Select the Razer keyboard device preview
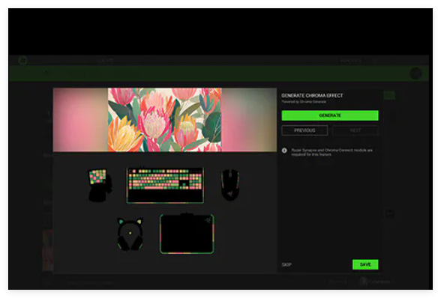The height and width of the screenshot is (298, 441). click(165, 186)
